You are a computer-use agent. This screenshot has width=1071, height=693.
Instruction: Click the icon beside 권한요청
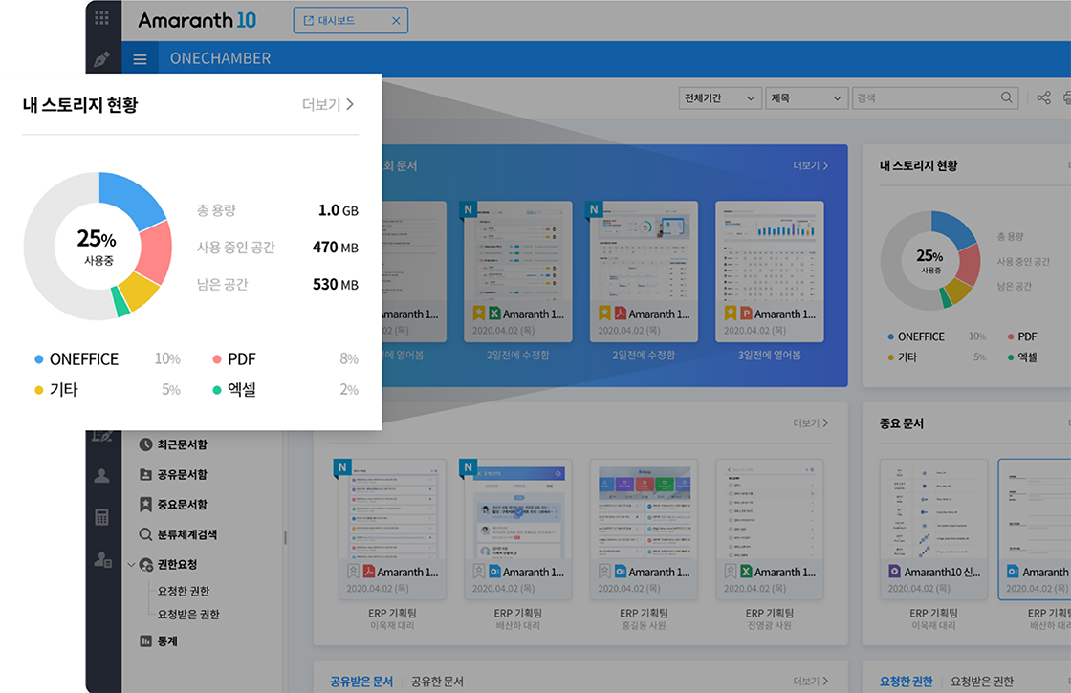point(146,565)
